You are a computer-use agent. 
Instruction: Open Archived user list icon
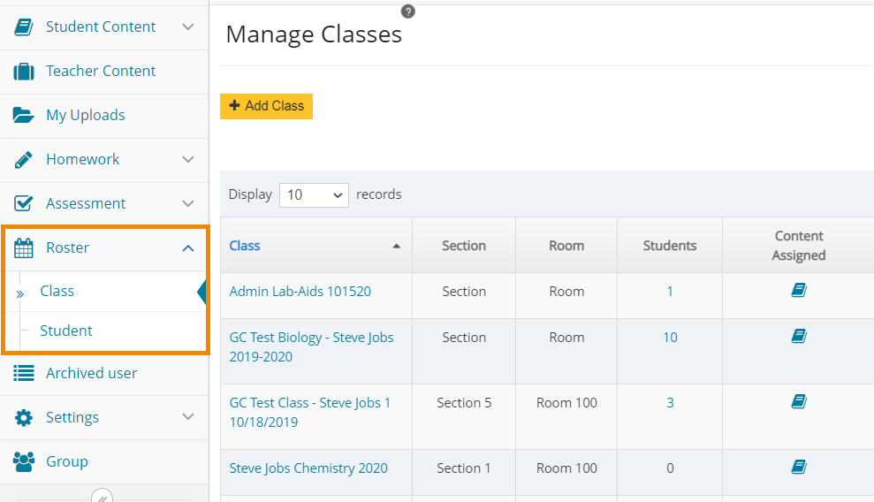(24, 373)
